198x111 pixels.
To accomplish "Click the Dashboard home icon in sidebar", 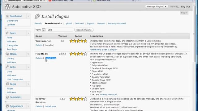I will 7,16.
